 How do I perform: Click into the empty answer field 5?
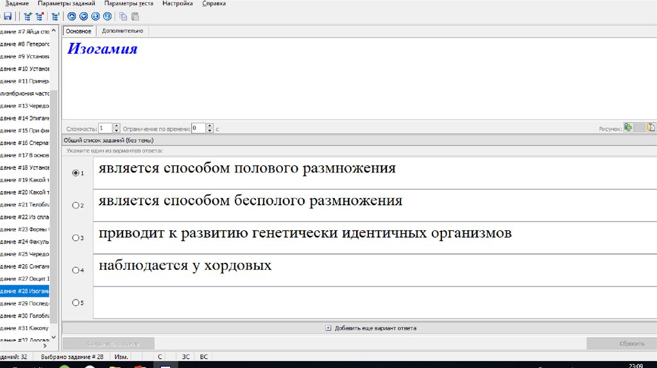tap(372, 302)
